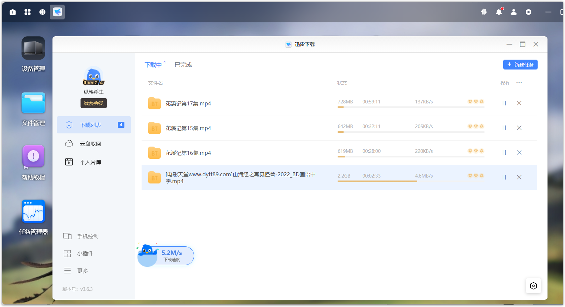Click the 状态 column header

coord(342,83)
